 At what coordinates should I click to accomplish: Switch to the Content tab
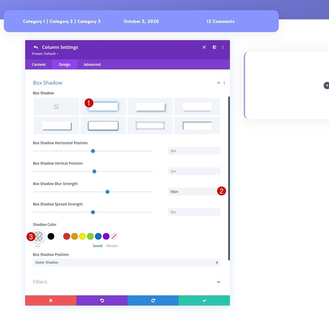click(39, 64)
